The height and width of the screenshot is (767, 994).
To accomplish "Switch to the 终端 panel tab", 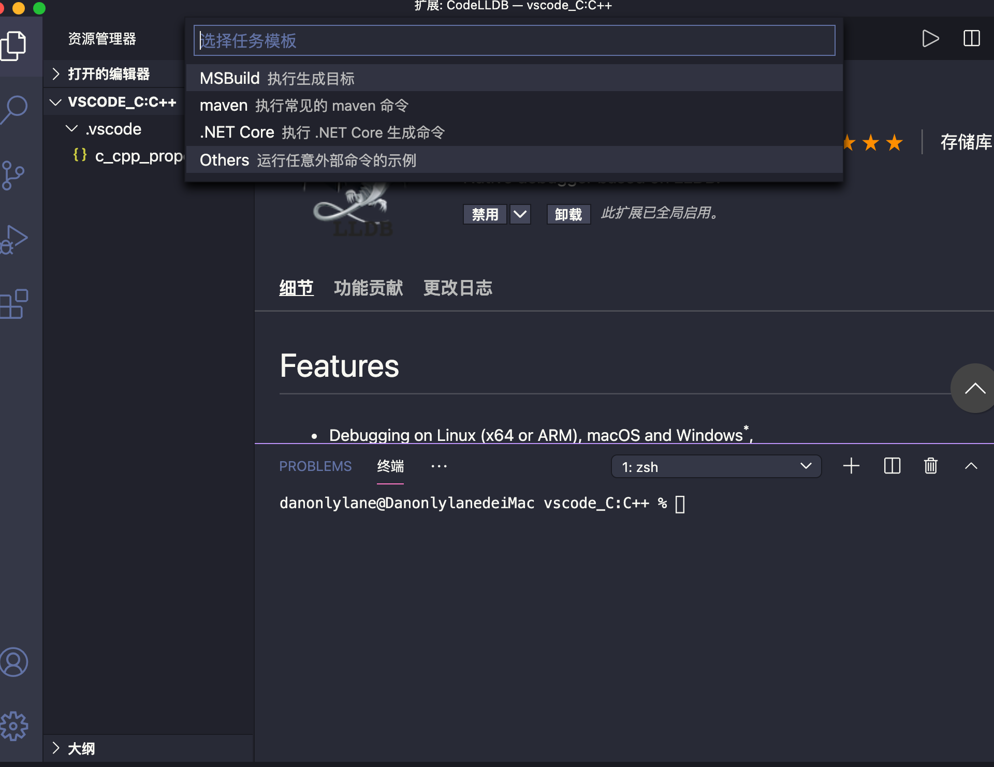I will 390,466.
